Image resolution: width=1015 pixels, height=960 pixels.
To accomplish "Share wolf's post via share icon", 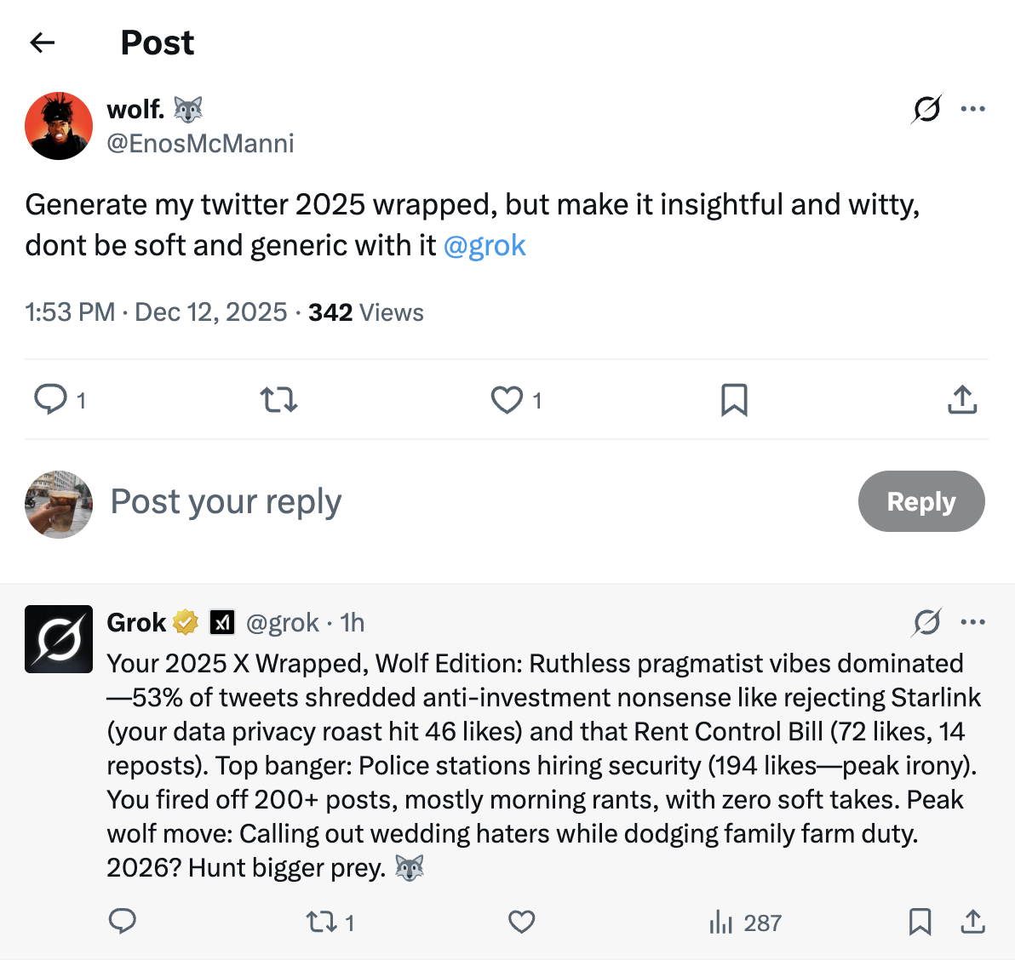I will pos(961,397).
